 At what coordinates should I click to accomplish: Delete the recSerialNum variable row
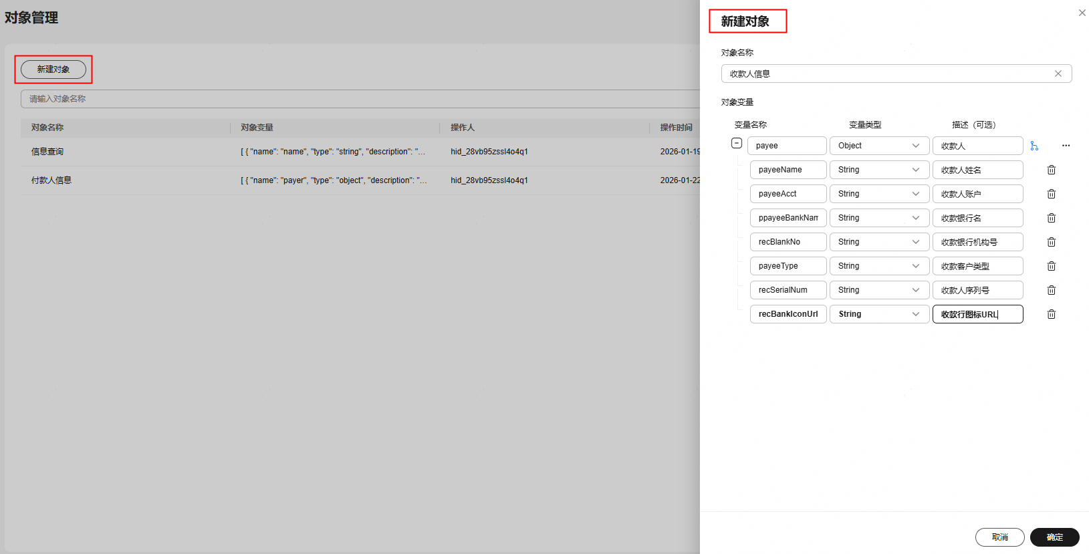[x=1051, y=290]
